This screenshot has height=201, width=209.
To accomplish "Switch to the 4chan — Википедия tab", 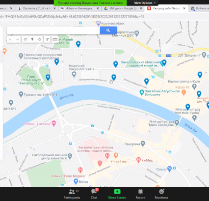I will coord(79,8).
